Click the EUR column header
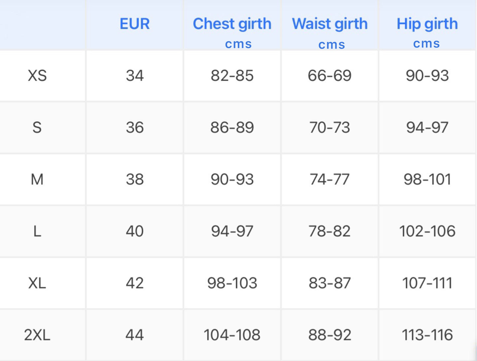Viewport: 477px width, 361px height. click(135, 24)
